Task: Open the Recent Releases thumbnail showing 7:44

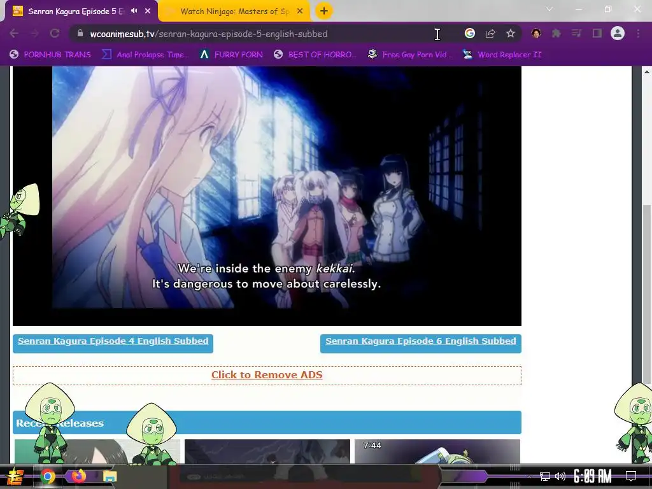Action: click(437, 451)
